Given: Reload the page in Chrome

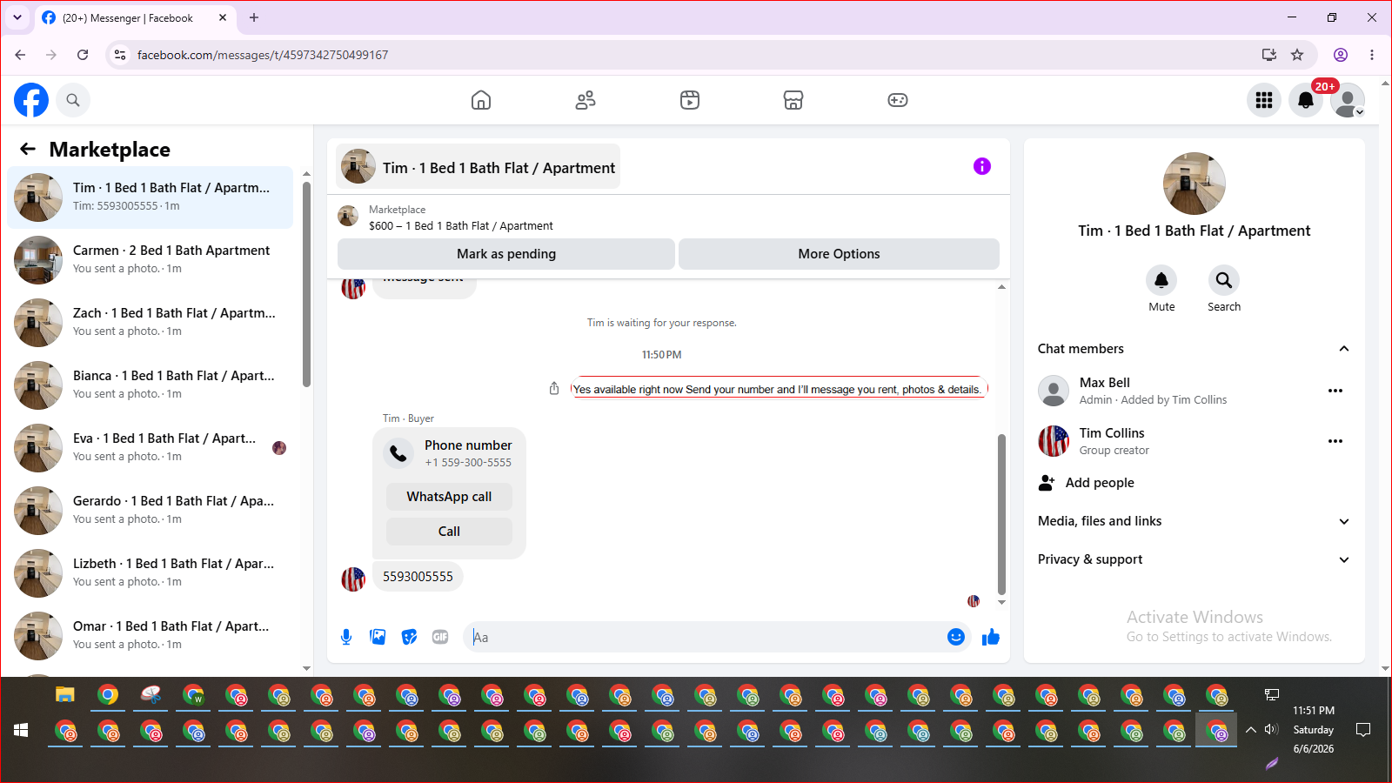Looking at the screenshot, I should tap(83, 55).
